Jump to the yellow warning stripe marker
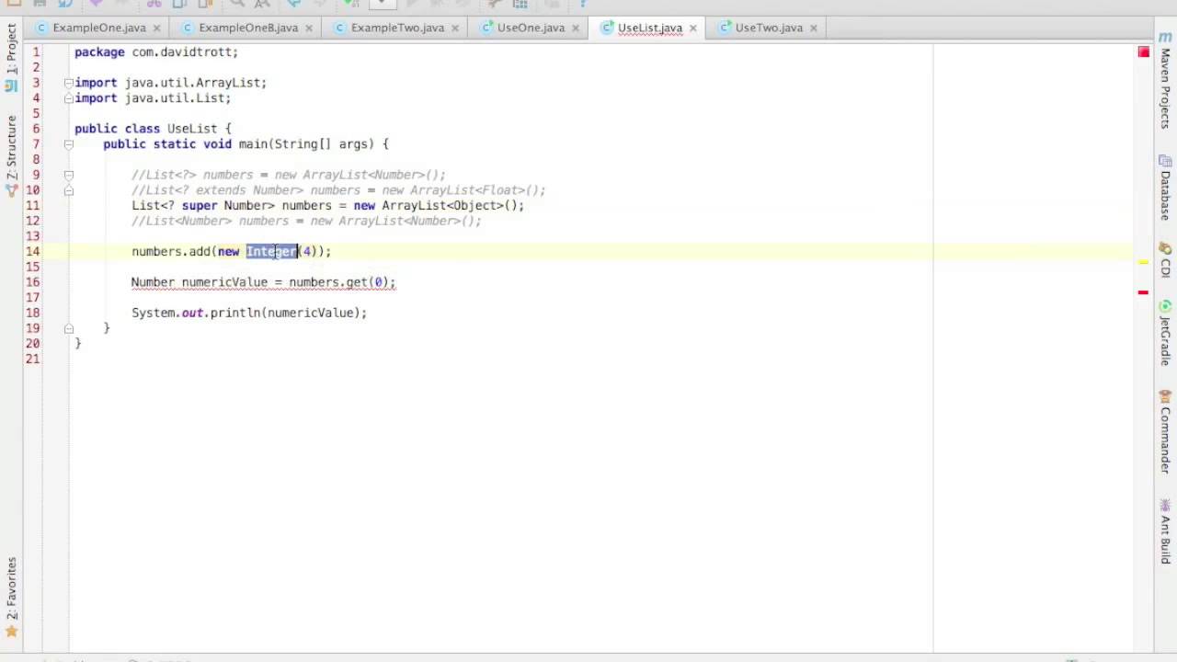Screen dimensions: 1177x662 (x=1143, y=262)
